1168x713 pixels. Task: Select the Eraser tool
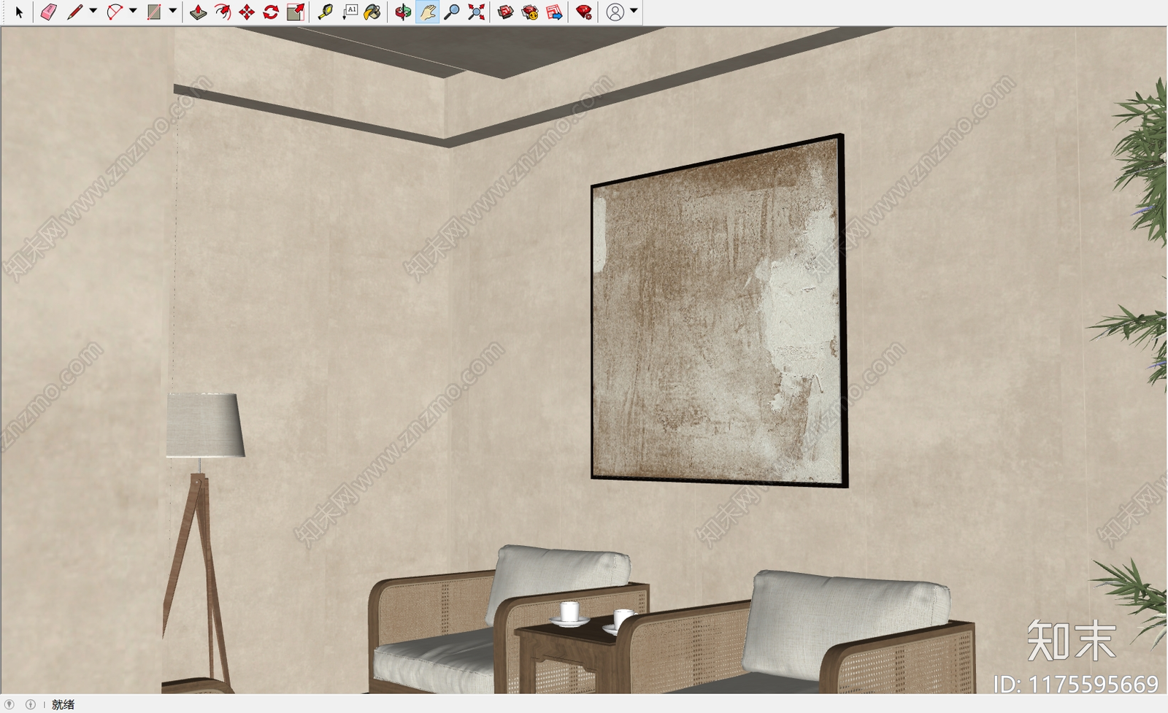click(x=48, y=12)
